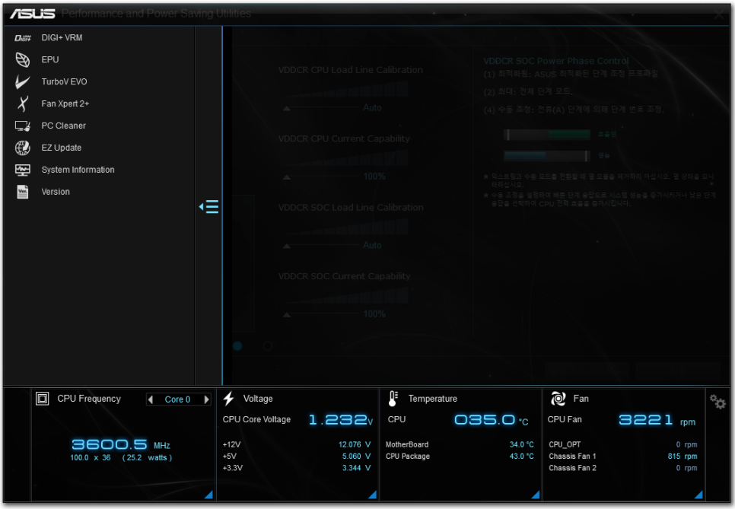Open System Information monitor icon
735x509 pixels.
click(23, 170)
